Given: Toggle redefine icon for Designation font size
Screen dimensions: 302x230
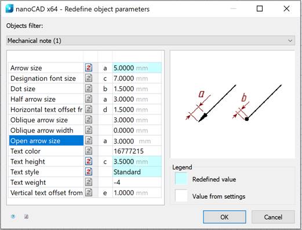Looking at the screenshot, I should [89, 78].
